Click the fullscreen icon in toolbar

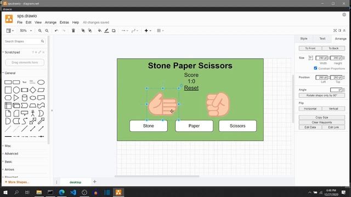pos(335,31)
